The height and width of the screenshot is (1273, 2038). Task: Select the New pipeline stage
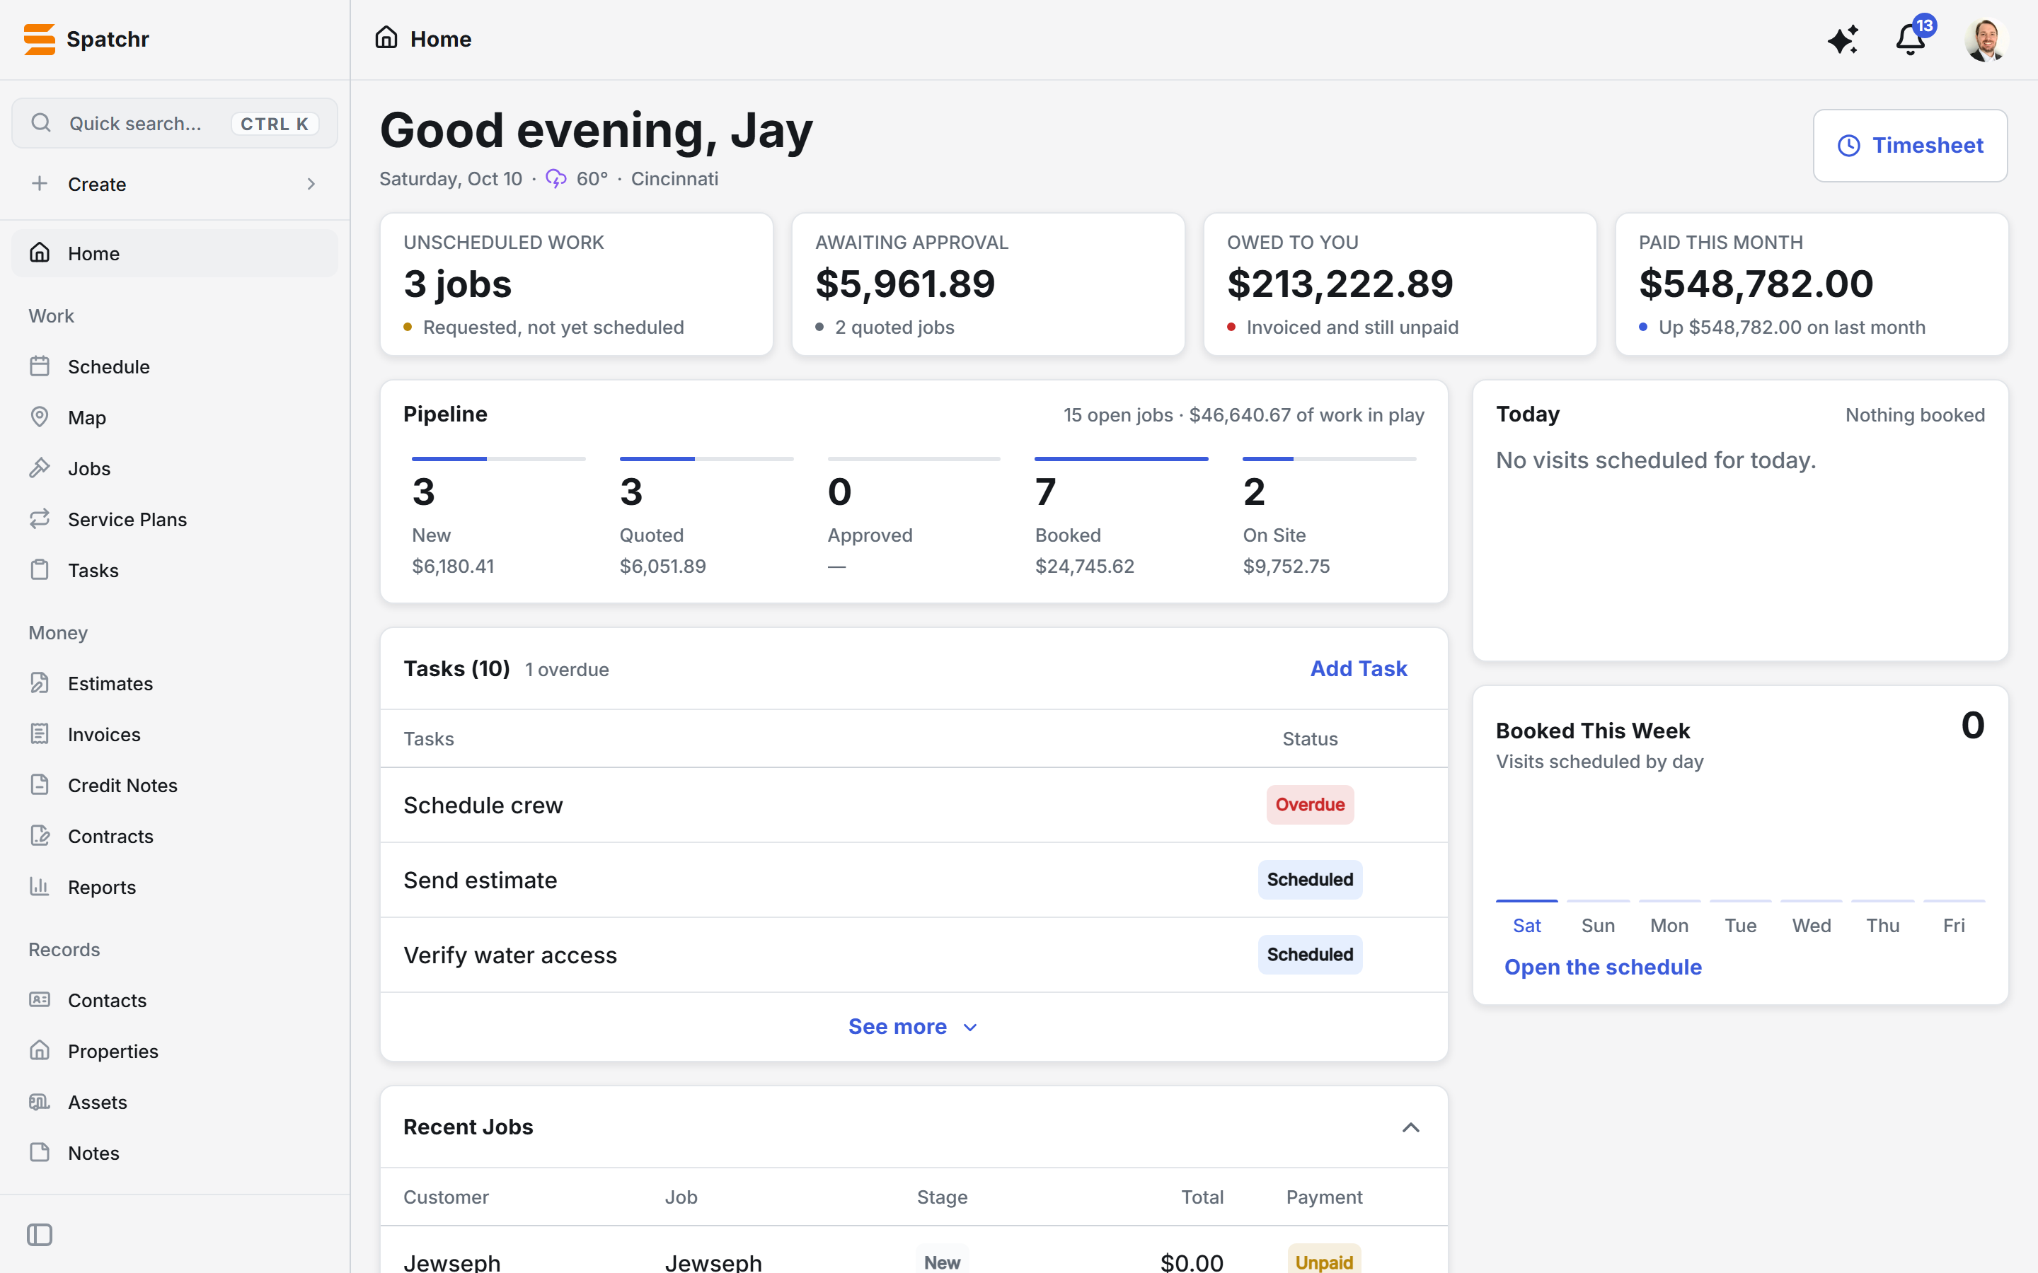tap(499, 518)
